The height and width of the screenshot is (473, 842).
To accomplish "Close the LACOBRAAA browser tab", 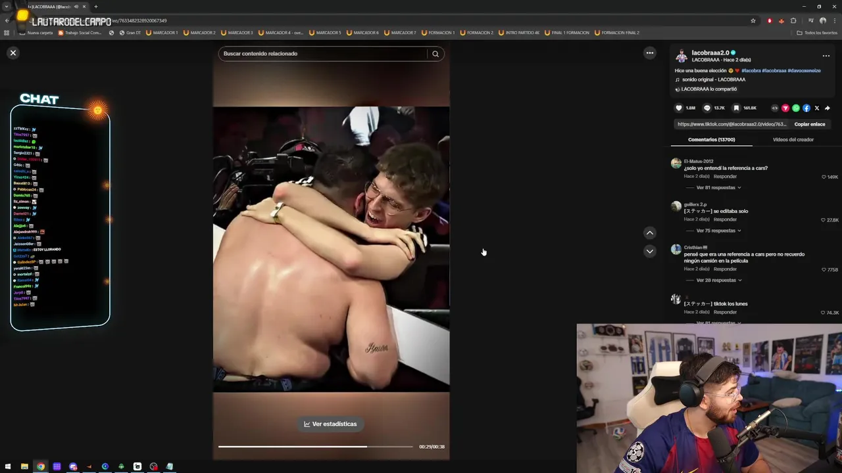I will (84, 7).
